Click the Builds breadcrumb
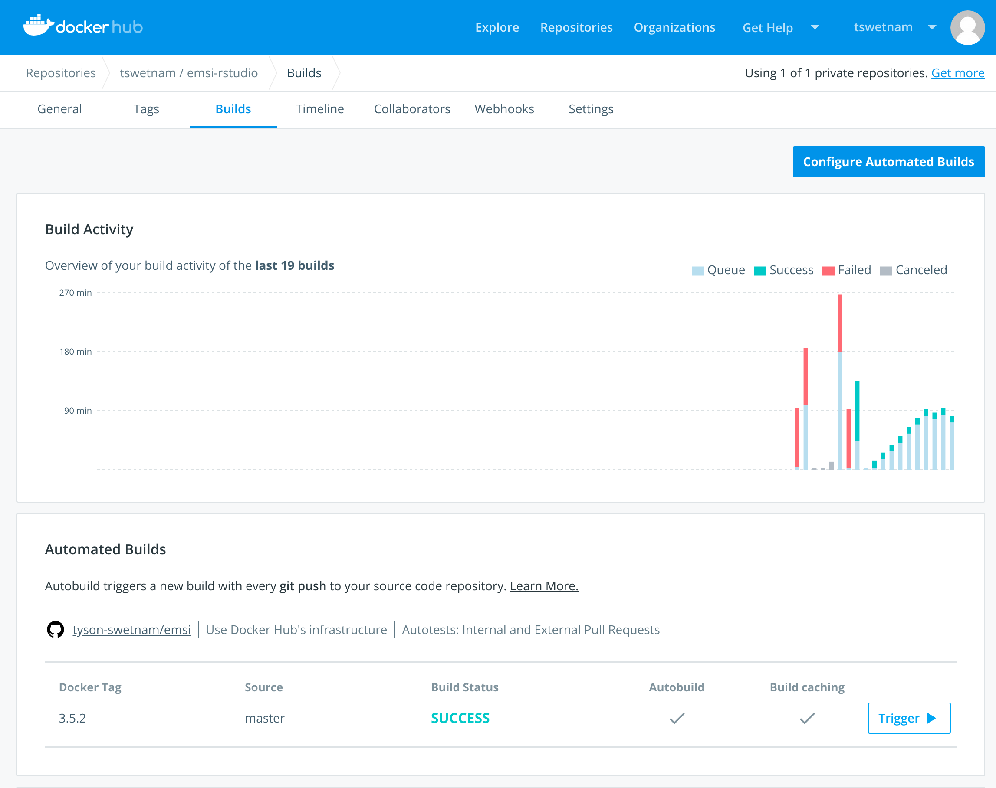 coord(304,73)
